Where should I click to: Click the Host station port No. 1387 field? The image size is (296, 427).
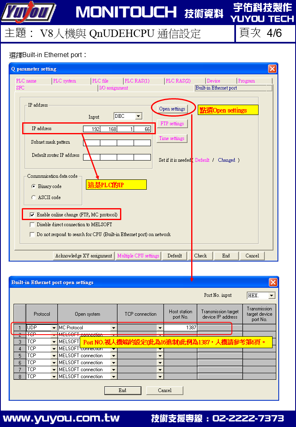coord(180,328)
